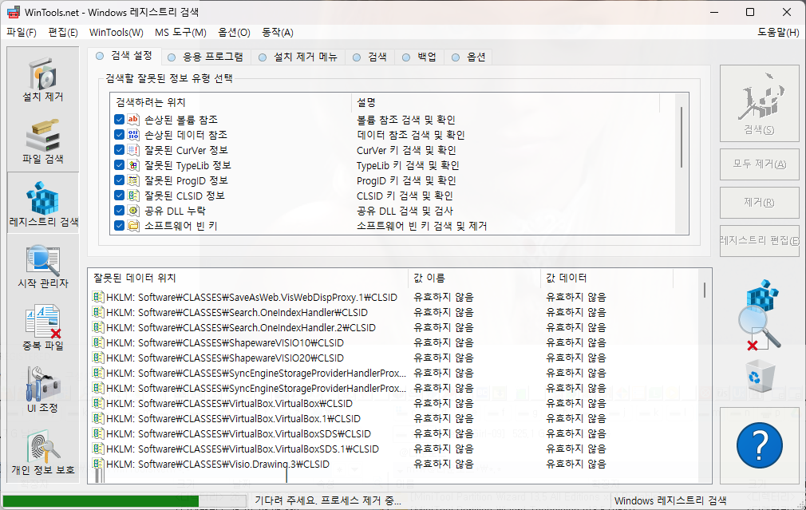The width and height of the screenshot is (806, 510).
Task: Select the Search.OneIndexHandler\CLSID row text
Action: click(x=237, y=313)
